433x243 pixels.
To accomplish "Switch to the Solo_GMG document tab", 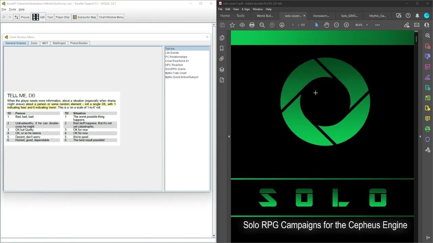I will pos(349,16).
